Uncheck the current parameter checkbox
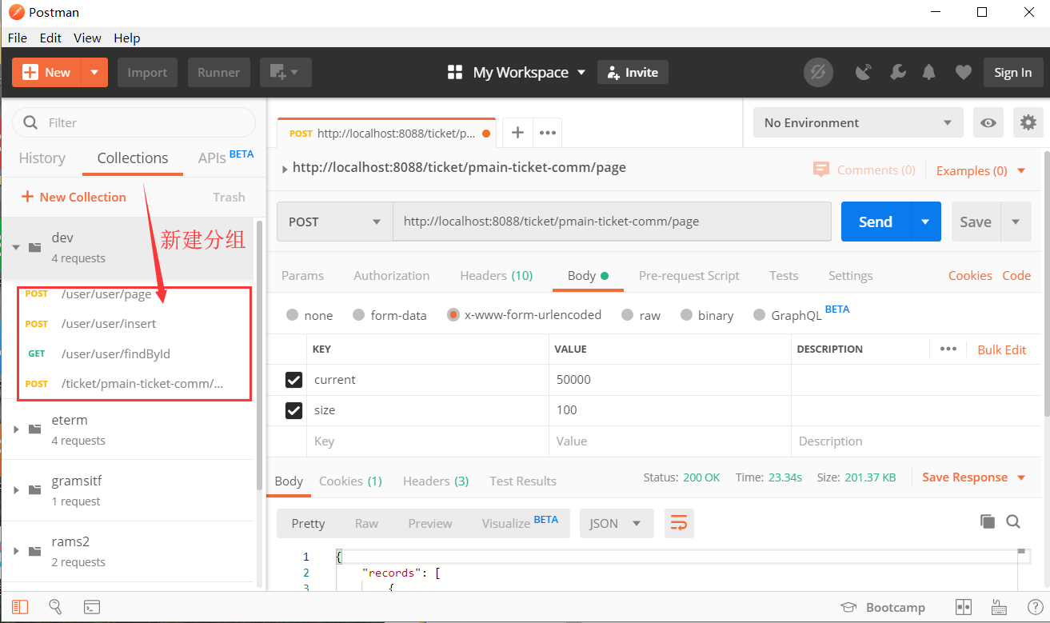The height and width of the screenshot is (623, 1050). point(294,379)
